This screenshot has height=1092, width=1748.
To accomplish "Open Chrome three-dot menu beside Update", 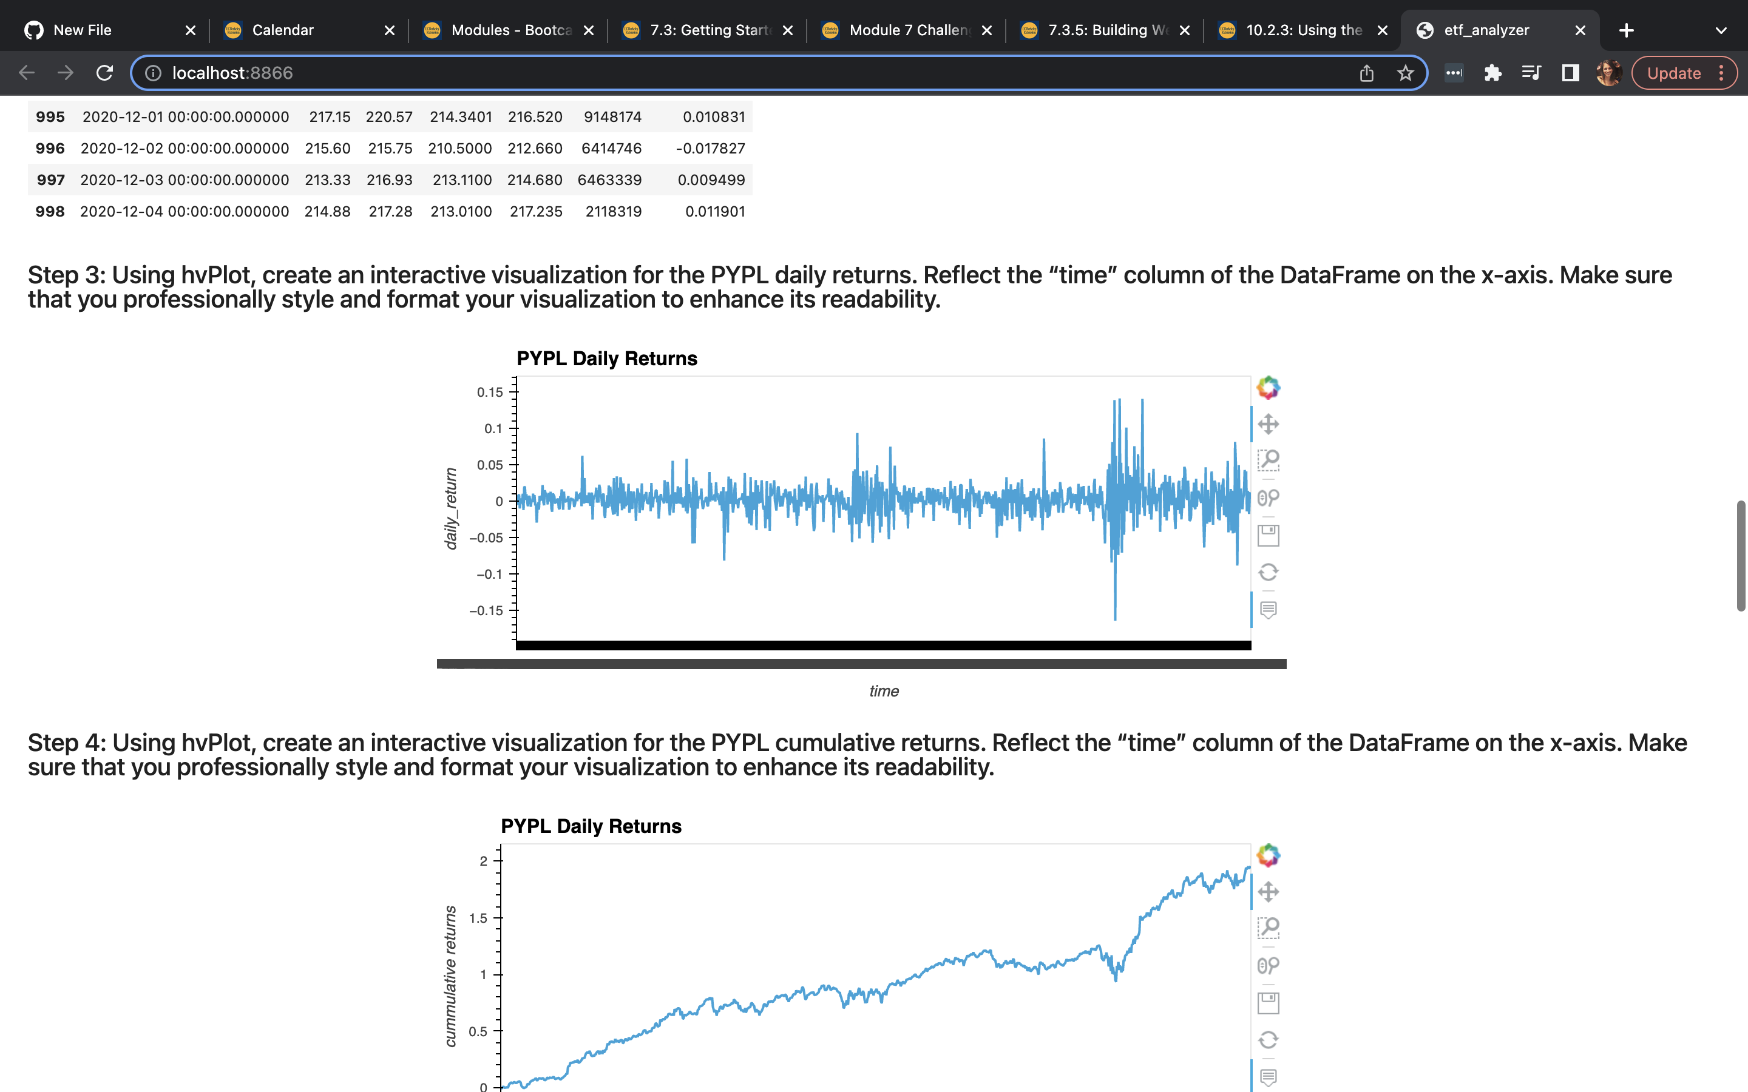I will click(x=1722, y=73).
